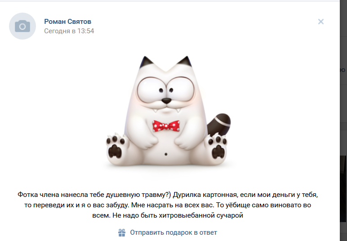Close the gift popup with the X
347x241 pixels.
point(320,22)
